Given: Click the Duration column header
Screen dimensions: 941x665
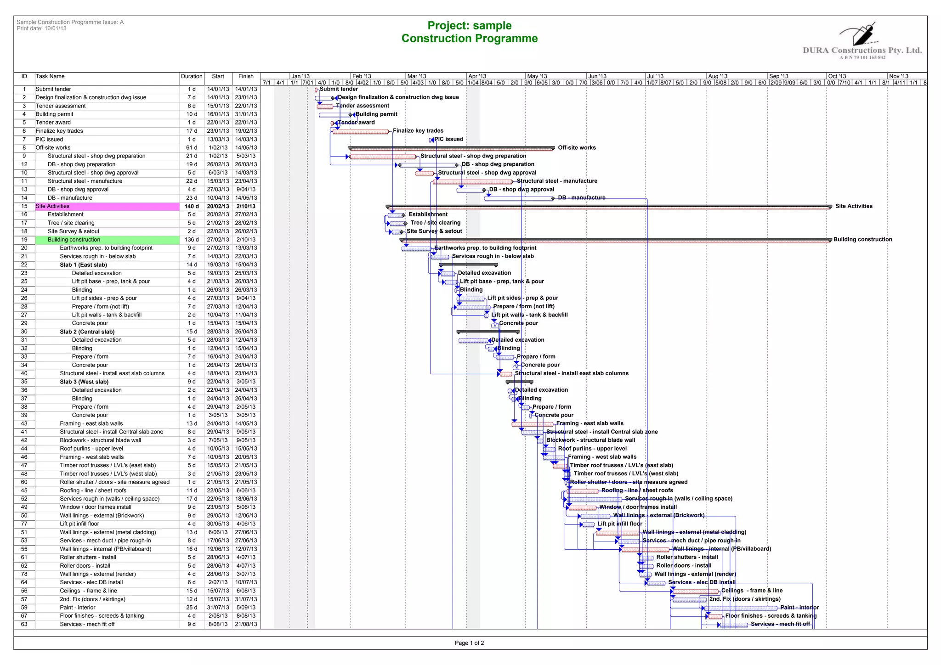Looking at the screenshot, I should click(x=192, y=77).
